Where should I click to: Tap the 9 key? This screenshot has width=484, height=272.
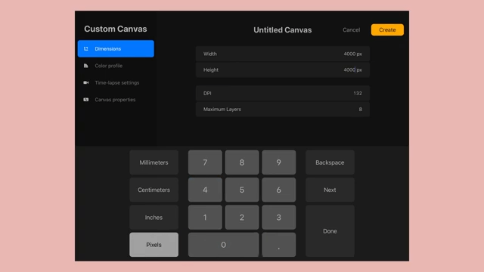pyautogui.click(x=279, y=162)
